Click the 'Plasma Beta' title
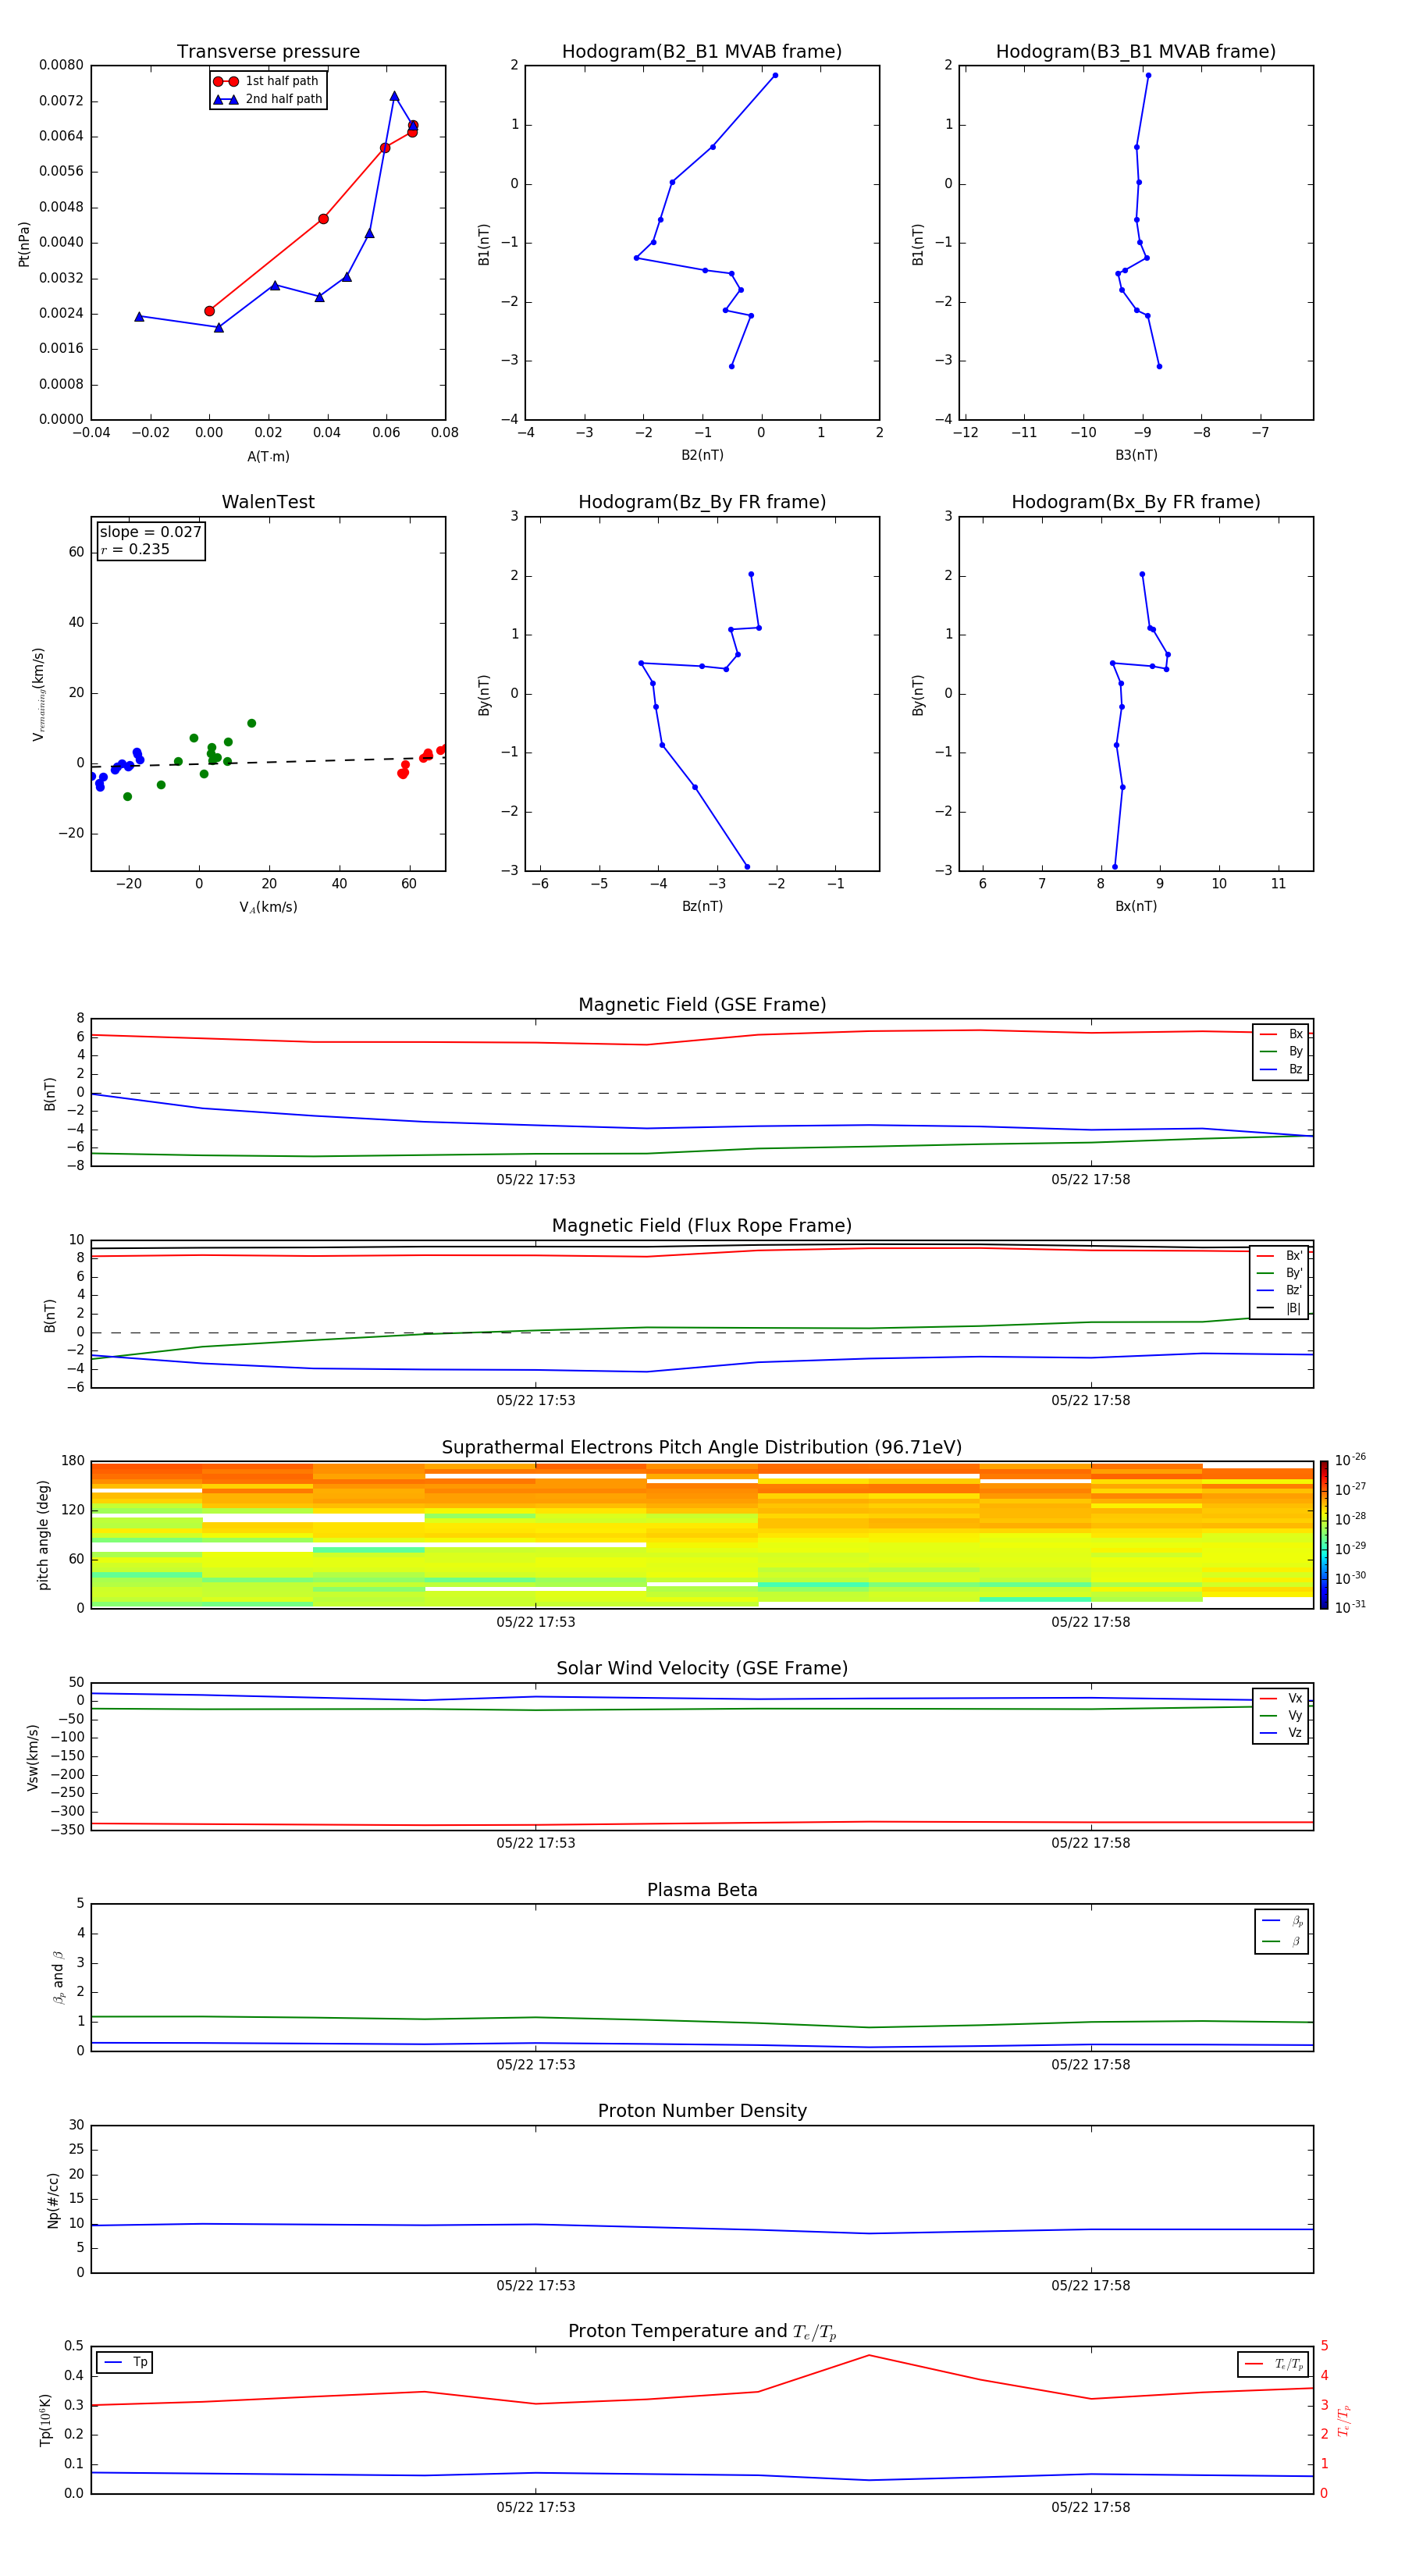Screen dimensions: 1405x2576 pyautogui.click(x=702, y=1890)
